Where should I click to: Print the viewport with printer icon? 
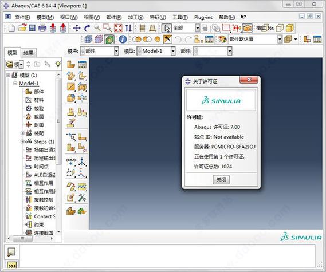click(42, 28)
